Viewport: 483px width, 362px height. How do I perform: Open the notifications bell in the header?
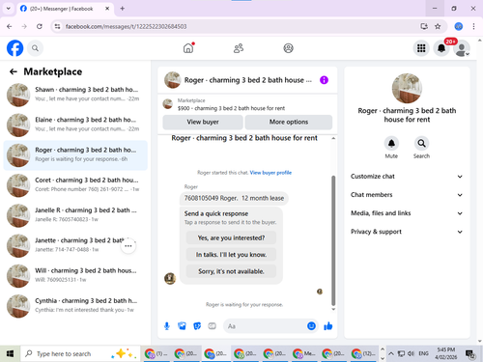441,48
